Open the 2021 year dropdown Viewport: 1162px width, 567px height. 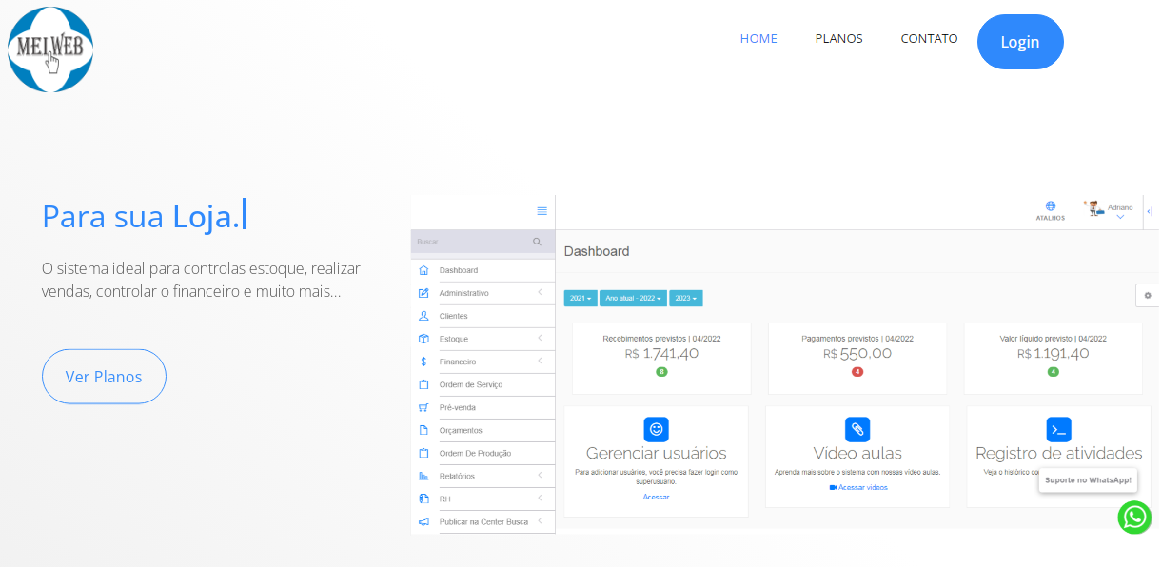click(x=581, y=299)
